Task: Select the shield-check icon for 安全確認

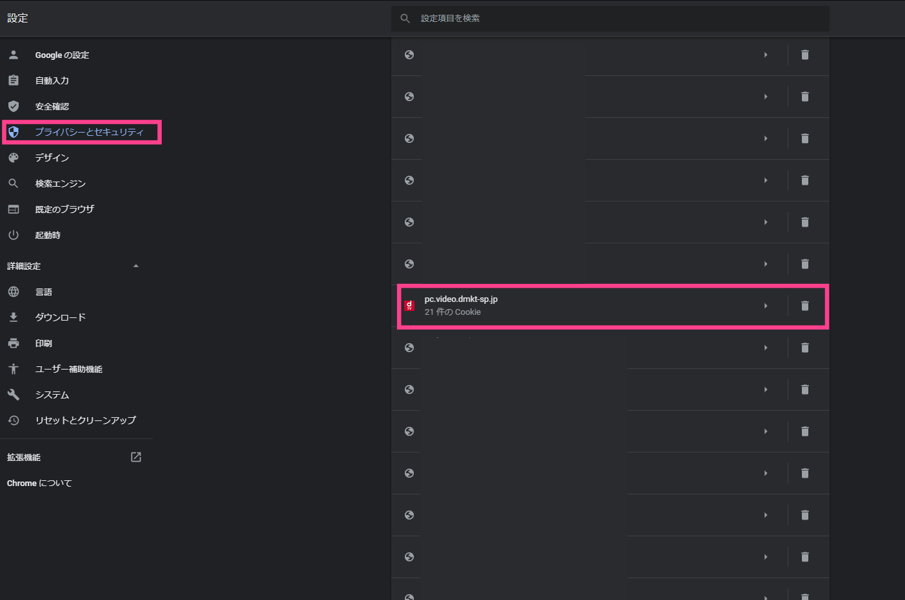Action: tap(14, 106)
